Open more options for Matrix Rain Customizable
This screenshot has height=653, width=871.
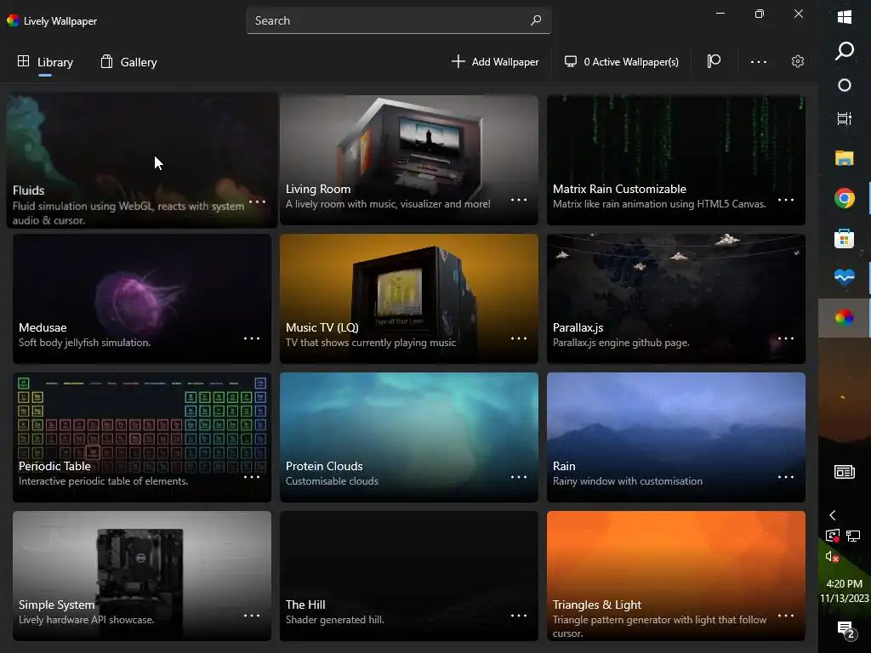pos(785,200)
